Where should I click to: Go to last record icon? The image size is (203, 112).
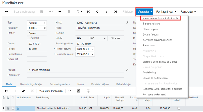115,12
